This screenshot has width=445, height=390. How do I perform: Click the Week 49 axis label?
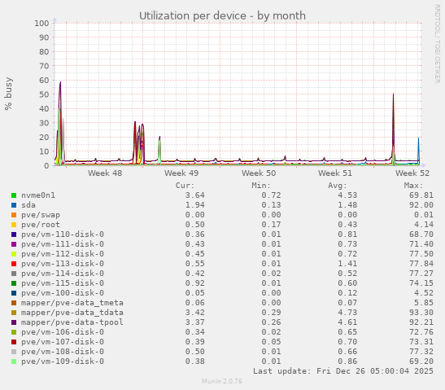pos(181,173)
